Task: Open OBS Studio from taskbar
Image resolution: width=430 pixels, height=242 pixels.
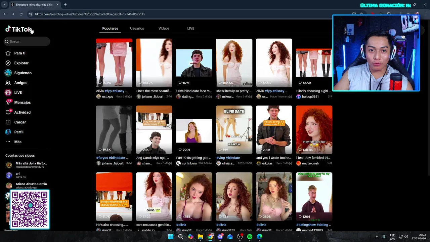Action: [240, 237]
